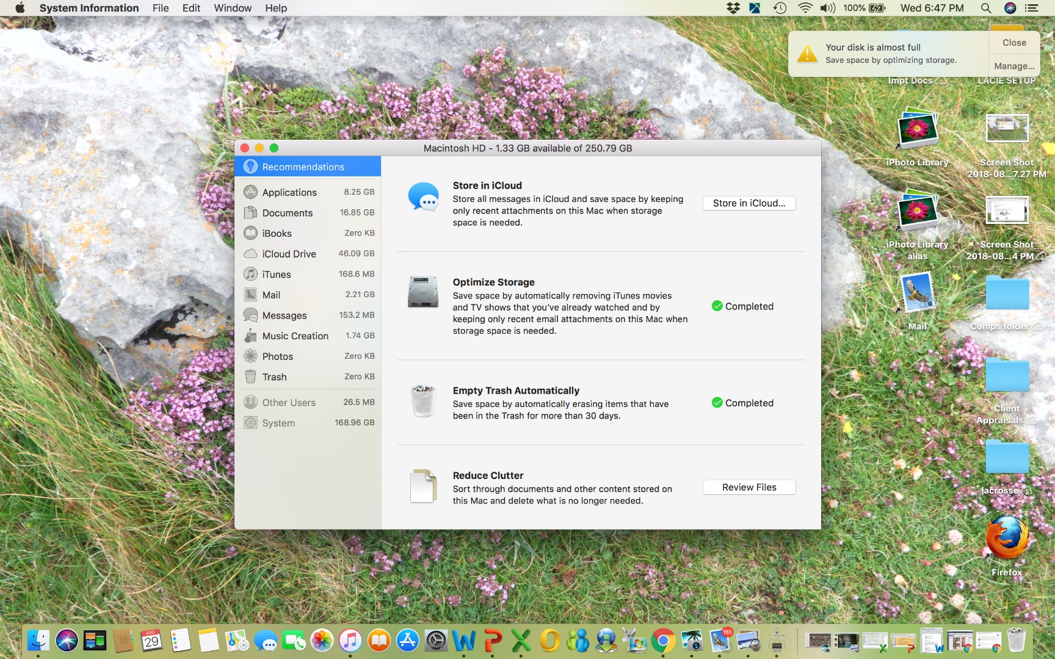The height and width of the screenshot is (659, 1055).
Task: Select the Recommendations section in the sidebar
Action: point(303,167)
